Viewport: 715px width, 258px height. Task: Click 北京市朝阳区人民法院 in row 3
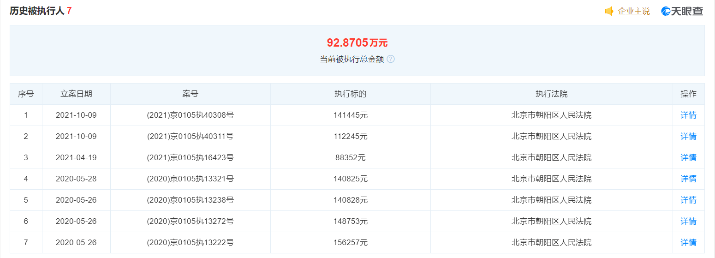point(551,157)
